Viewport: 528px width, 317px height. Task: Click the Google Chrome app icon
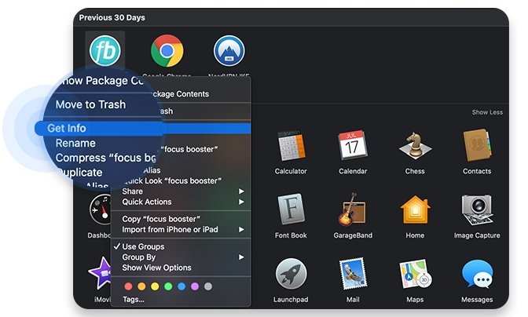pos(167,51)
